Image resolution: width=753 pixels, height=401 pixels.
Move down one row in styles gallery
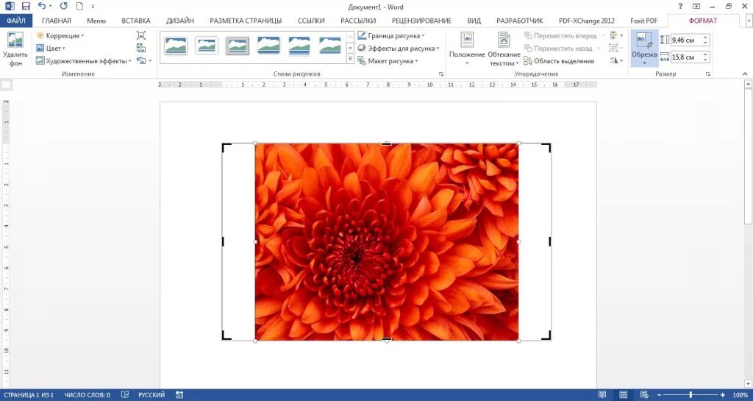[350, 48]
